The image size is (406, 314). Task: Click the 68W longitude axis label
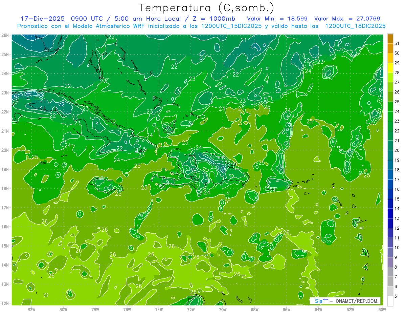point(255,309)
